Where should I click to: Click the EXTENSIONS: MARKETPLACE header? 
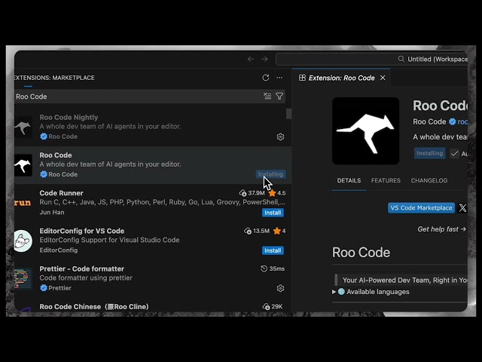pyautogui.click(x=54, y=78)
